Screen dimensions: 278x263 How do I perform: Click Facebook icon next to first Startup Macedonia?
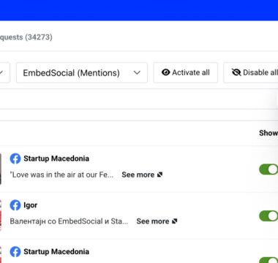pos(15,159)
